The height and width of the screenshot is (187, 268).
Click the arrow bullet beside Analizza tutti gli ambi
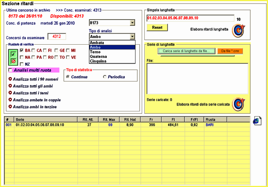pos(10,86)
